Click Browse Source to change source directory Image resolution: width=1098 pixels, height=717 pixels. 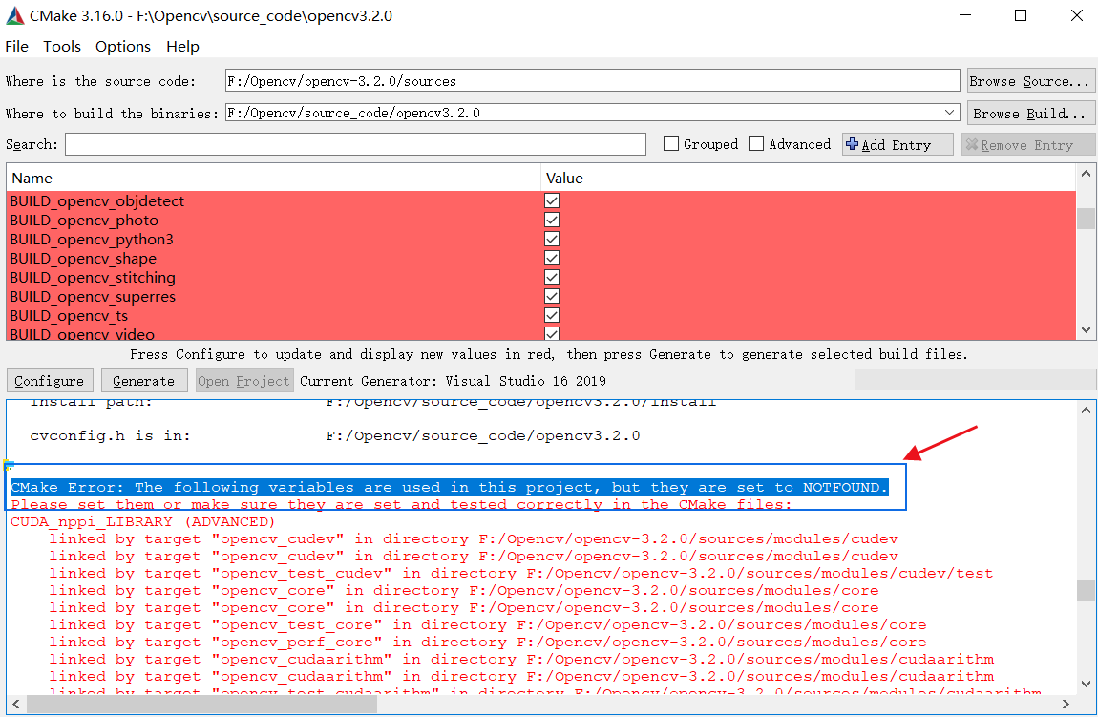[1030, 80]
